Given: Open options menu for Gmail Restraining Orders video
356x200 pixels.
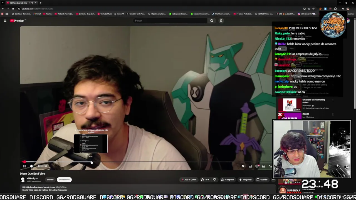Looking at the screenshot, I should click(333, 100).
